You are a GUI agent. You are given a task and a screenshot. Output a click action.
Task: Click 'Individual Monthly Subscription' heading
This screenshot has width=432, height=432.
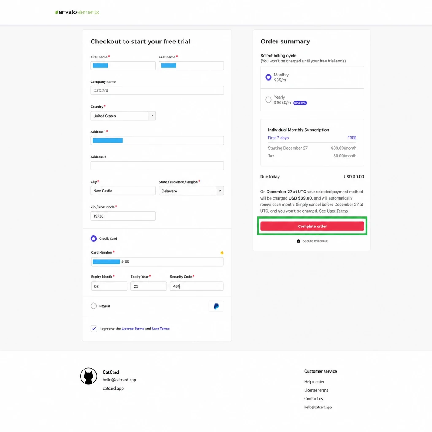click(298, 130)
